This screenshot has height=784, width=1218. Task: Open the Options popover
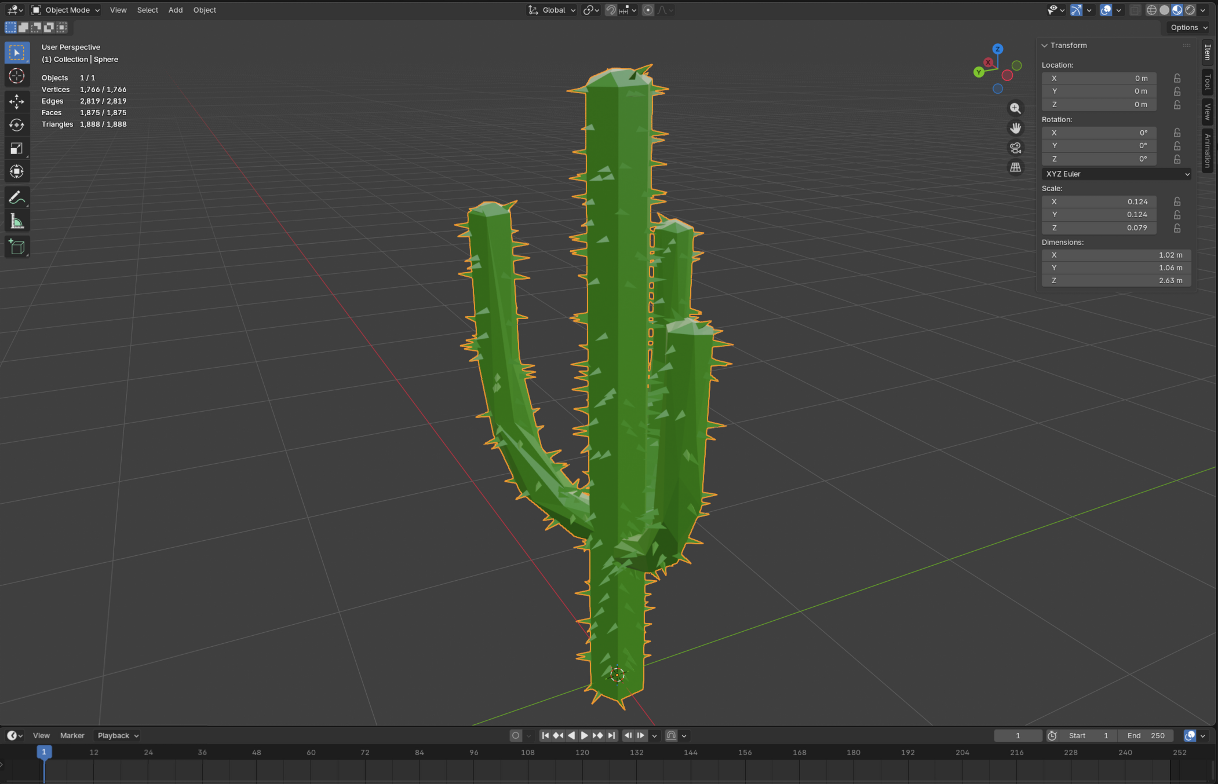click(1188, 27)
